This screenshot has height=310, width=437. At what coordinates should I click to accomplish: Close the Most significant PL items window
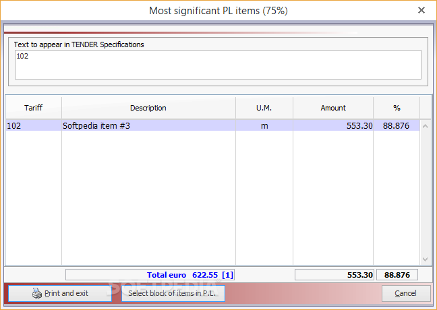tap(421, 10)
